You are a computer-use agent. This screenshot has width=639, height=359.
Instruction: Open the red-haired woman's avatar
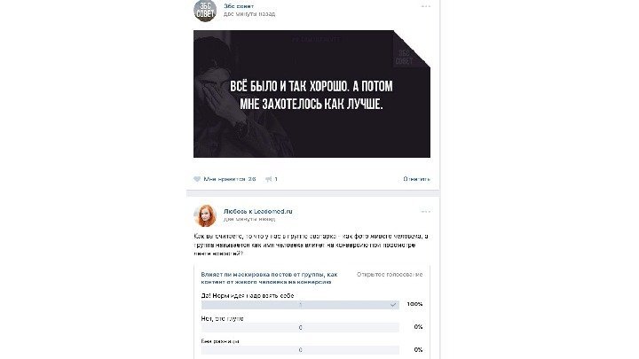click(205, 215)
